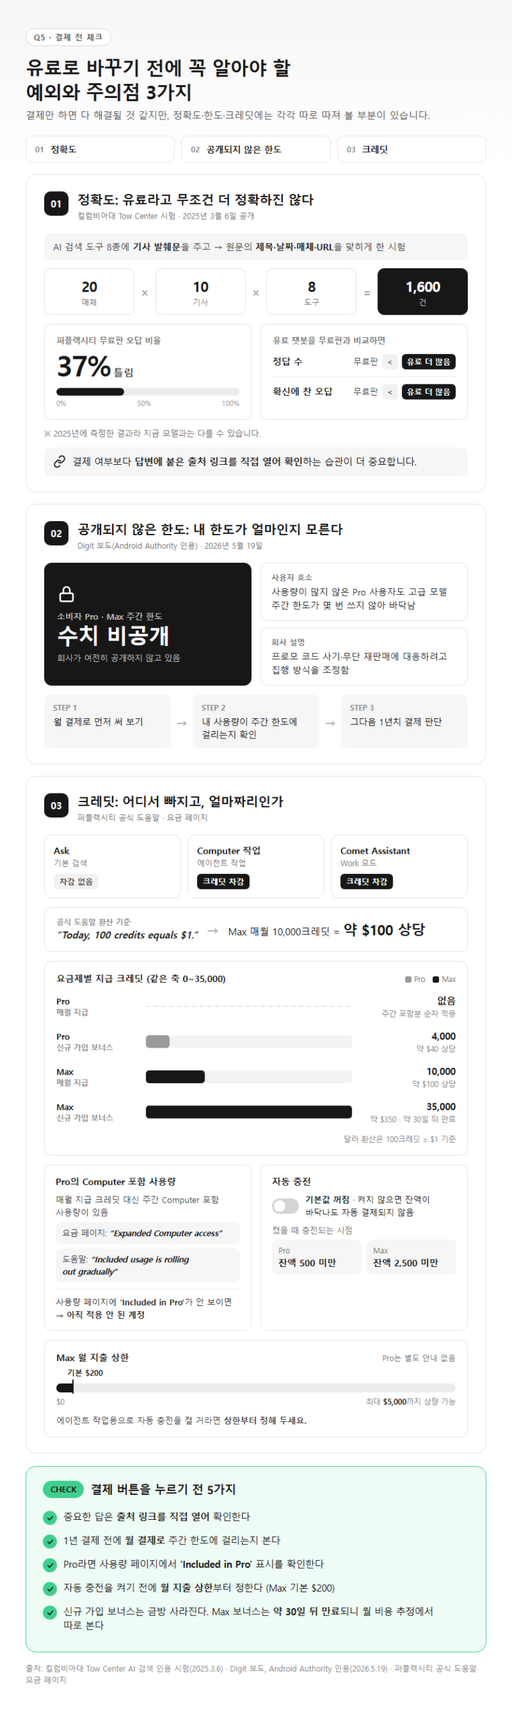The width and height of the screenshot is (512, 1717).
Task: Click the arrow between STEP 1 and STEP 2
Action: 182,723
